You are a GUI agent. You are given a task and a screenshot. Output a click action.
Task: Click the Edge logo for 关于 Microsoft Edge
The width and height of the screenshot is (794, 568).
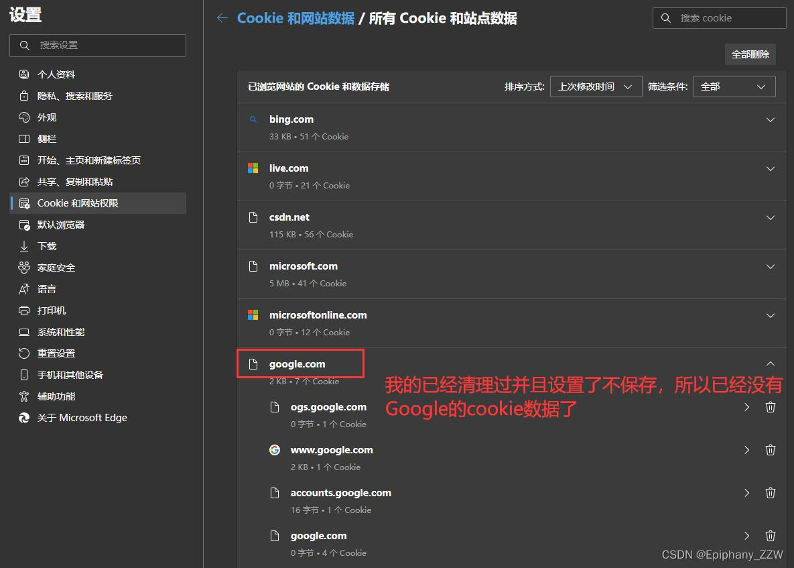click(24, 418)
